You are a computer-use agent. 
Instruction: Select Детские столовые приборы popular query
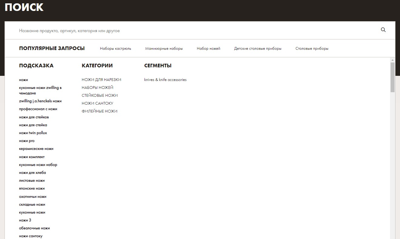click(258, 49)
